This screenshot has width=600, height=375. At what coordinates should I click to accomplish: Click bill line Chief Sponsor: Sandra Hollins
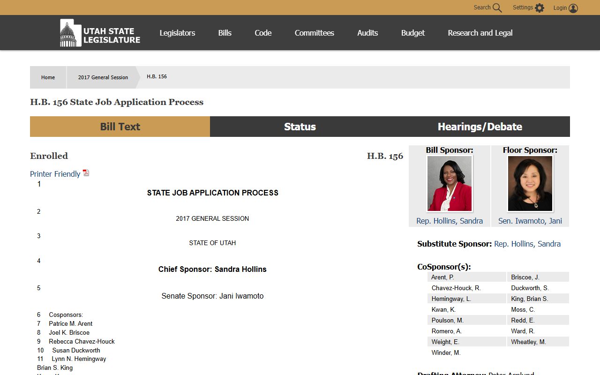[x=212, y=269]
